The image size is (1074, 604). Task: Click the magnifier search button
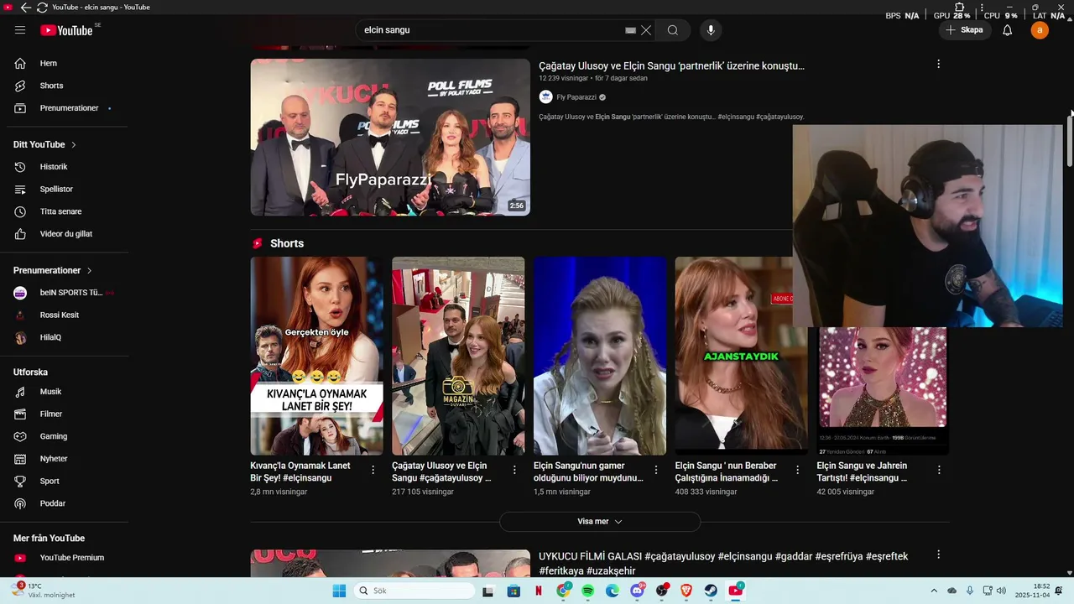pos(673,30)
